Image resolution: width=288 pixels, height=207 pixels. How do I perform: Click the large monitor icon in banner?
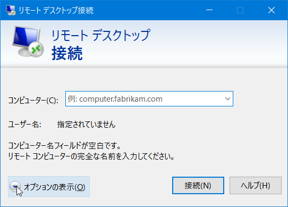tap(28, 41)
